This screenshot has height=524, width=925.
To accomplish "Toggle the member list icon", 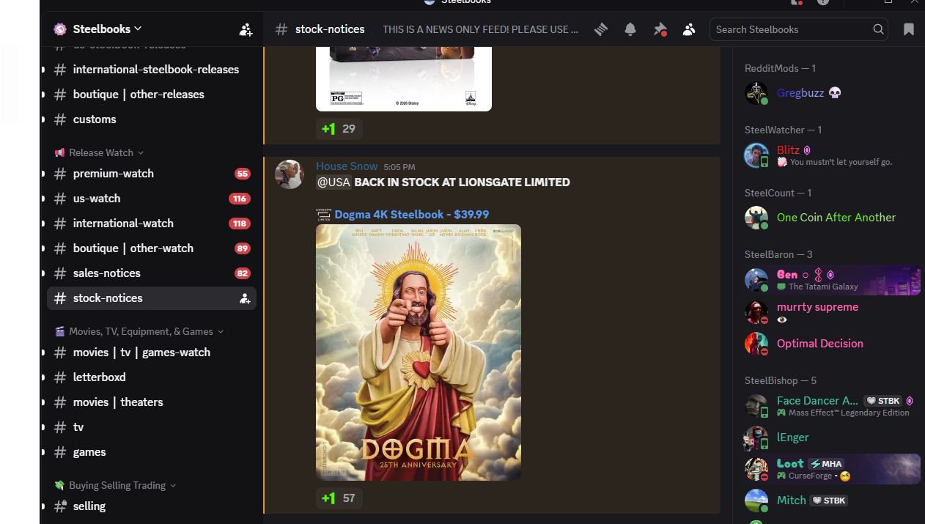I will pos(689,29).
